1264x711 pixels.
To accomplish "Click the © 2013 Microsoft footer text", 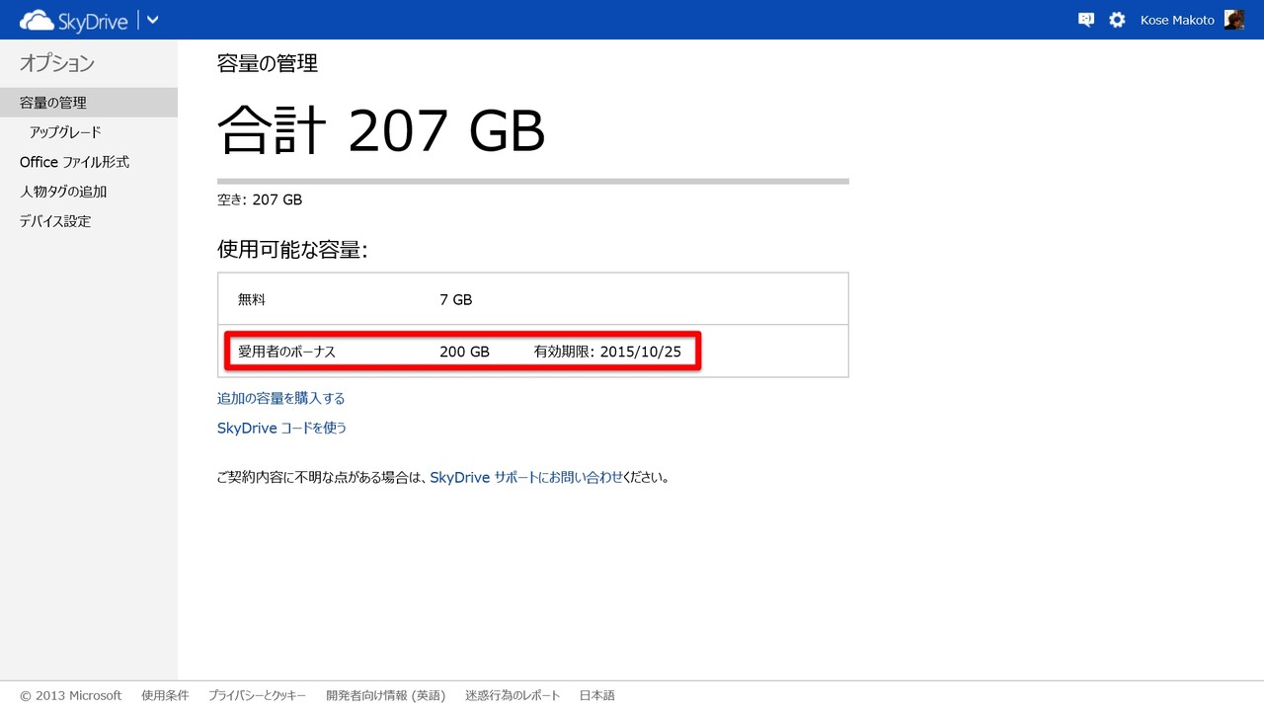I will click(x=71, y=695).
